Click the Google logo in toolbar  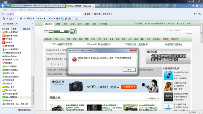coord(9,14)
